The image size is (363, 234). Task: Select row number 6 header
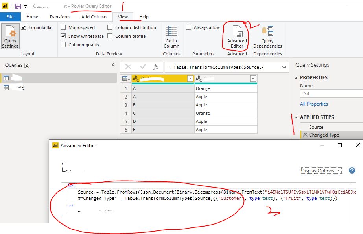[126, 130]
